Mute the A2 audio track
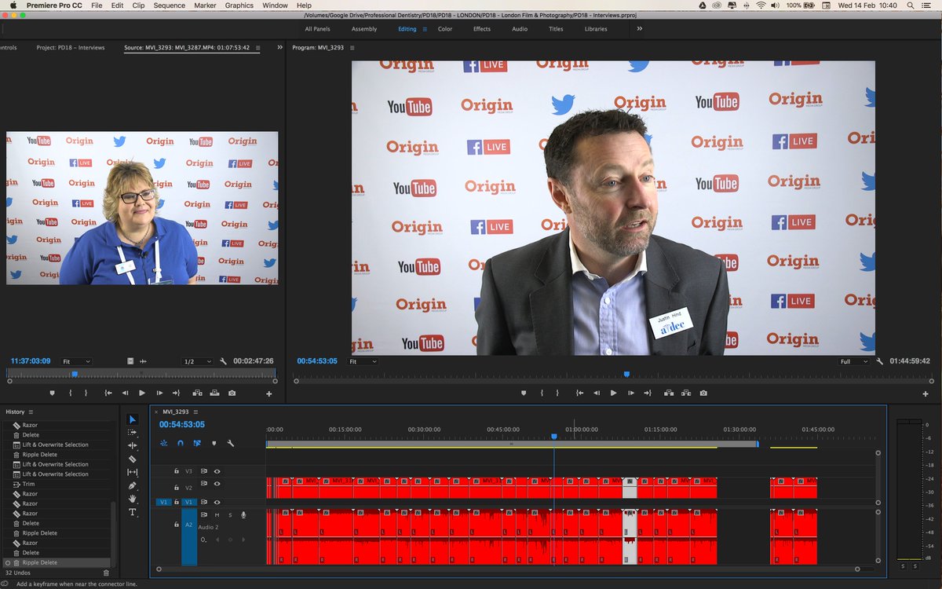The width and height of the screenshot is (942, 589). tap(217, 515)
